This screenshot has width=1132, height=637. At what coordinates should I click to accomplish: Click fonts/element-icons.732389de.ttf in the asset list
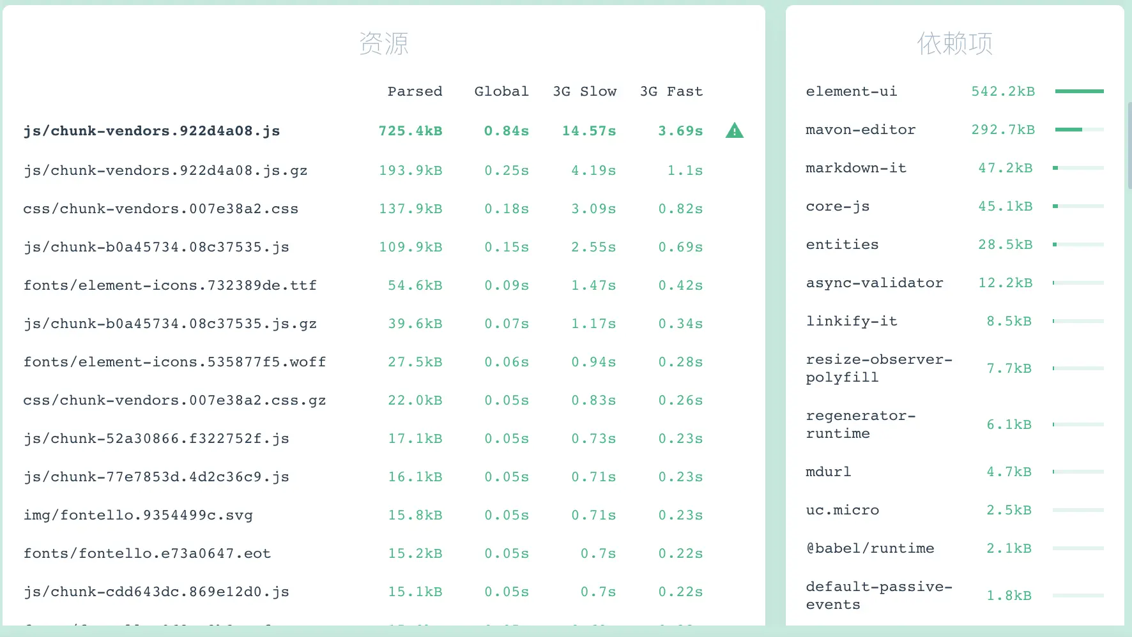pos(170,285)
